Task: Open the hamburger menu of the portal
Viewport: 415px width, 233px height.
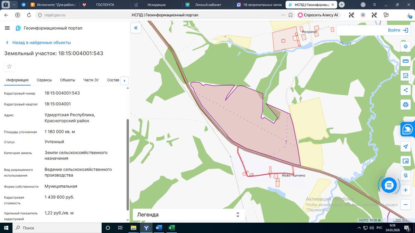Action: coord(7,28)
